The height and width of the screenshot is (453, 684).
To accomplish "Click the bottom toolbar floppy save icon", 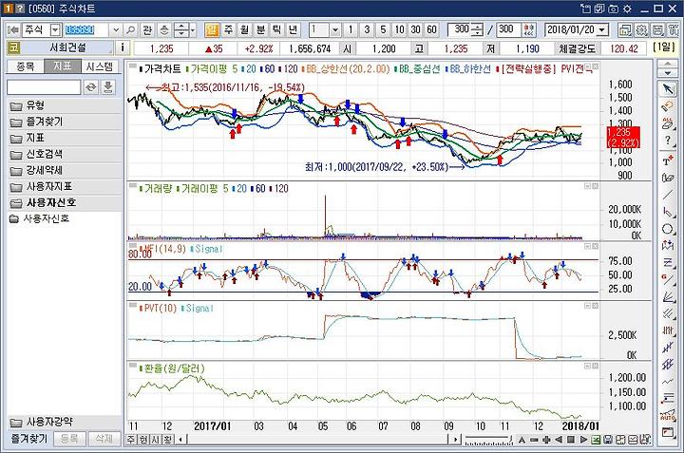I will 608,440.
